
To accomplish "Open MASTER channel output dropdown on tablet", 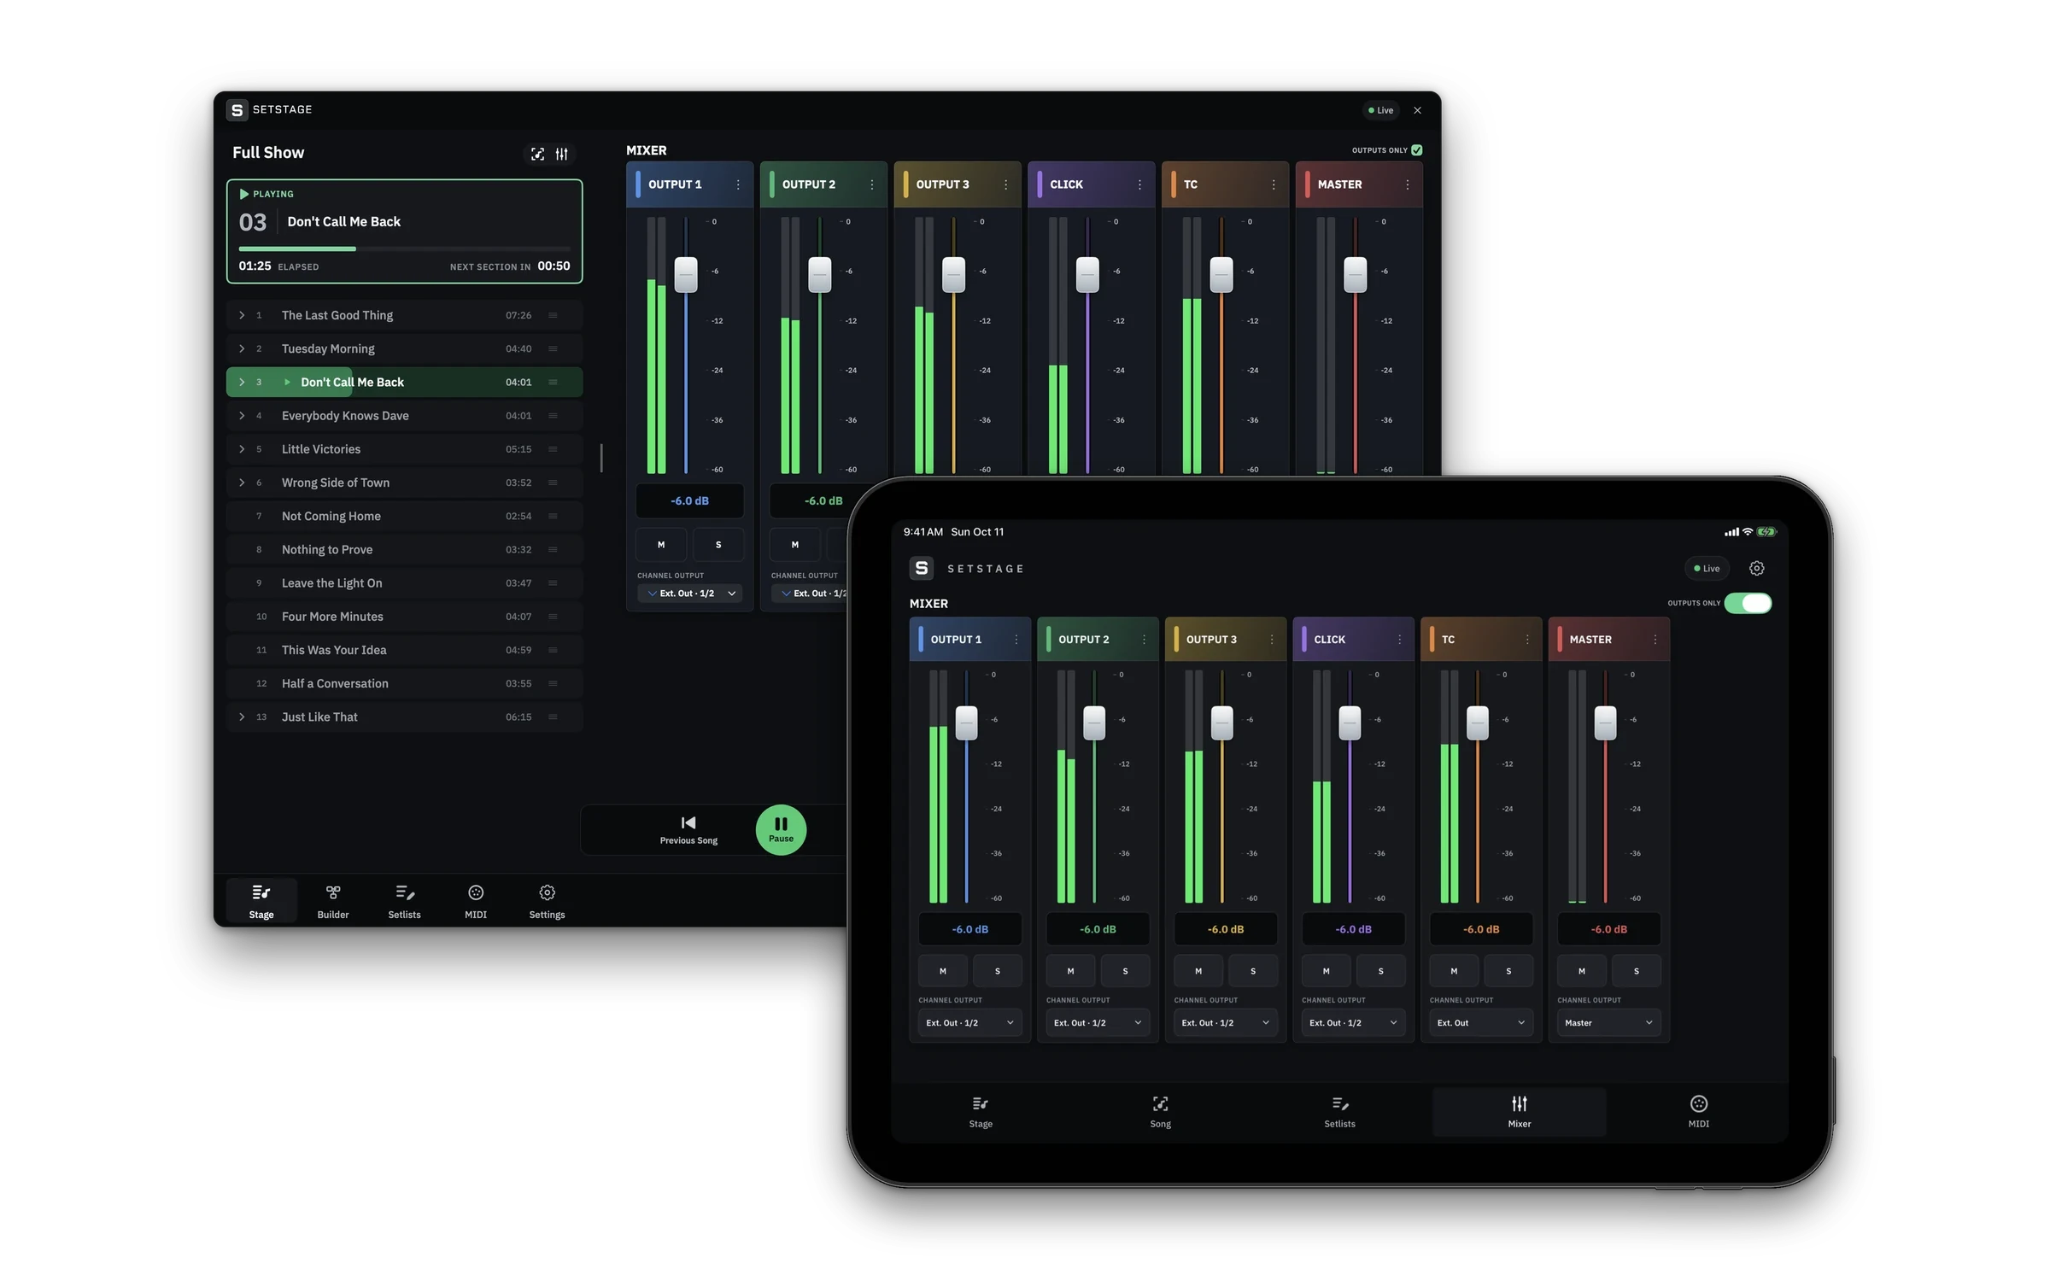I will pos(1608,1022).
